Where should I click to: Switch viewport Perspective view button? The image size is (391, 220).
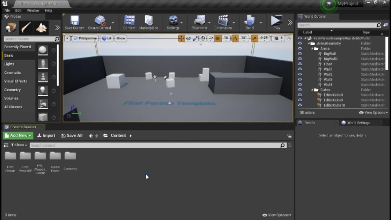85,38
